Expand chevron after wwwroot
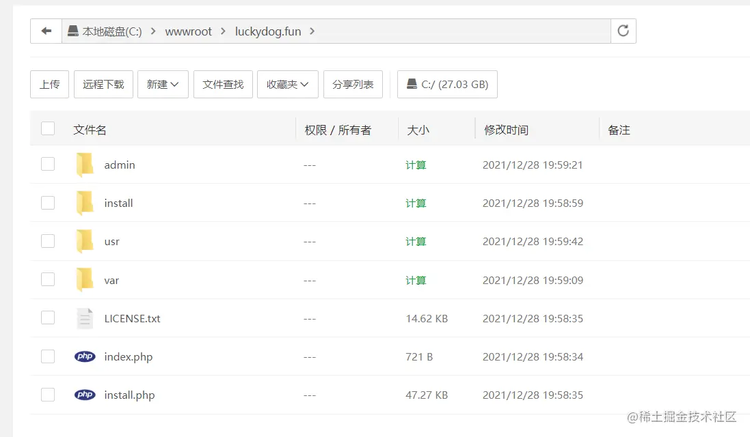 (223, 31)
